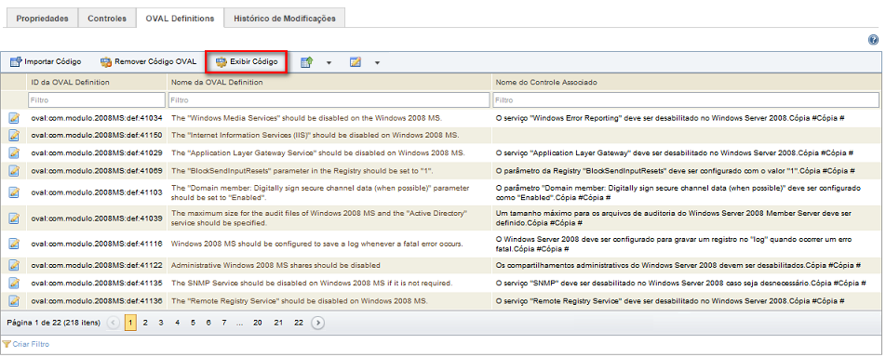Click the Importar Código toolbar icon

point(16,61)
